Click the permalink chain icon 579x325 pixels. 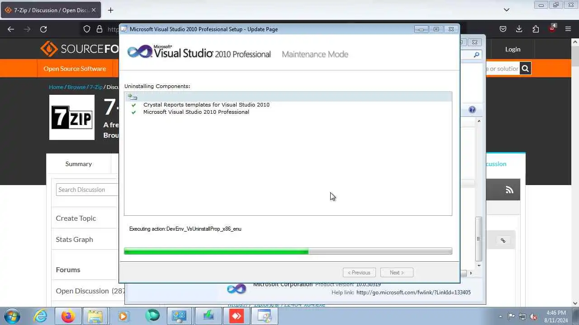click(x=503, y=241)
